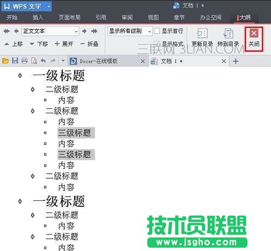Open the 插入 ribbon tab

click(x=38, y=17)
